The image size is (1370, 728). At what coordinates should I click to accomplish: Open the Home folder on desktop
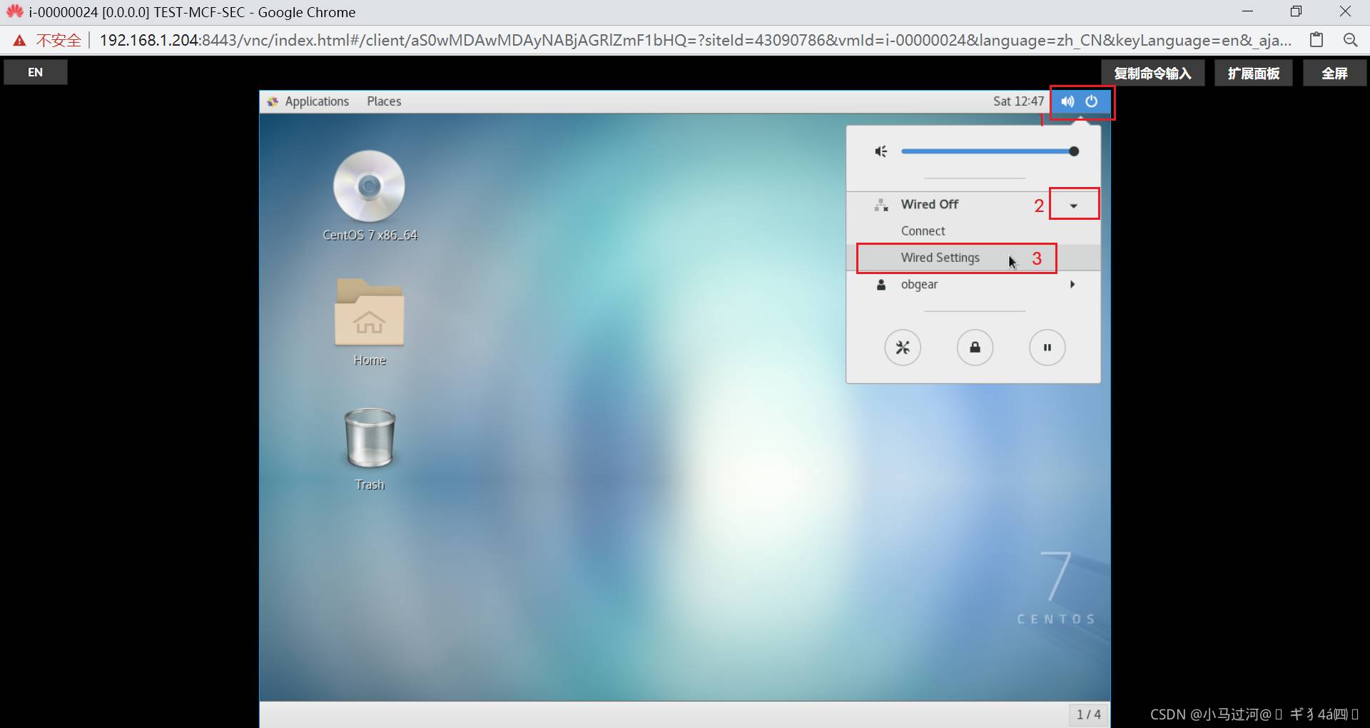pos(369,313)
